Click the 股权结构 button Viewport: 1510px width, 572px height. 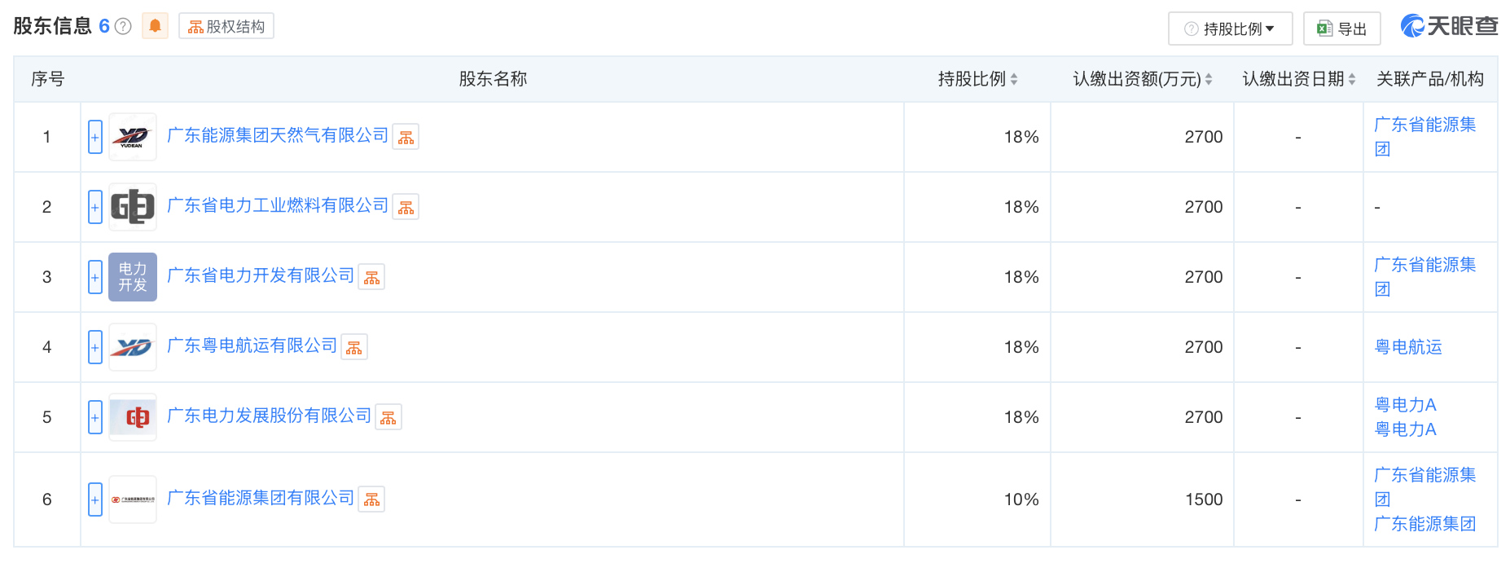click(226, 26)
